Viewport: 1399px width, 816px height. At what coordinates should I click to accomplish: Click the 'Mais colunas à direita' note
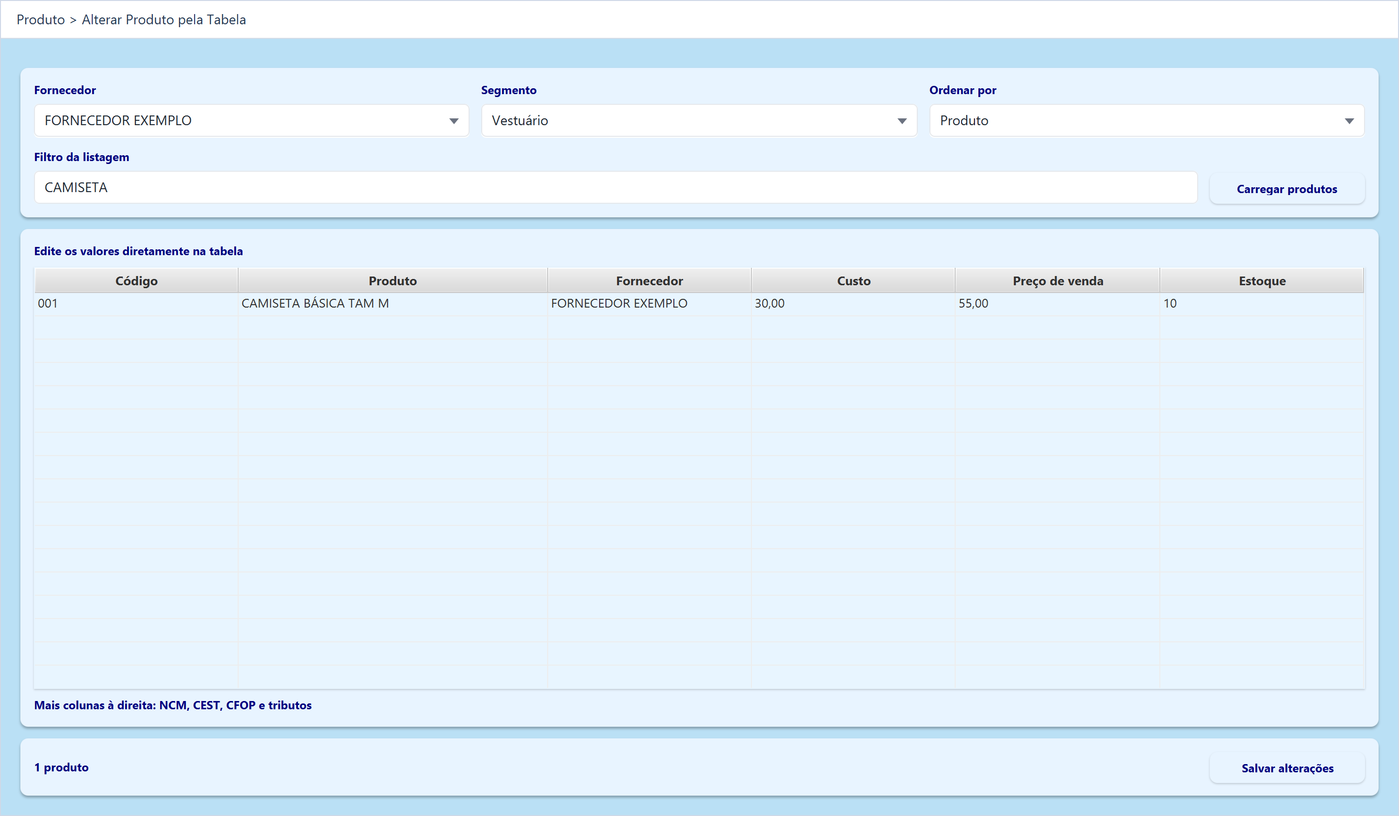[173, 705]
